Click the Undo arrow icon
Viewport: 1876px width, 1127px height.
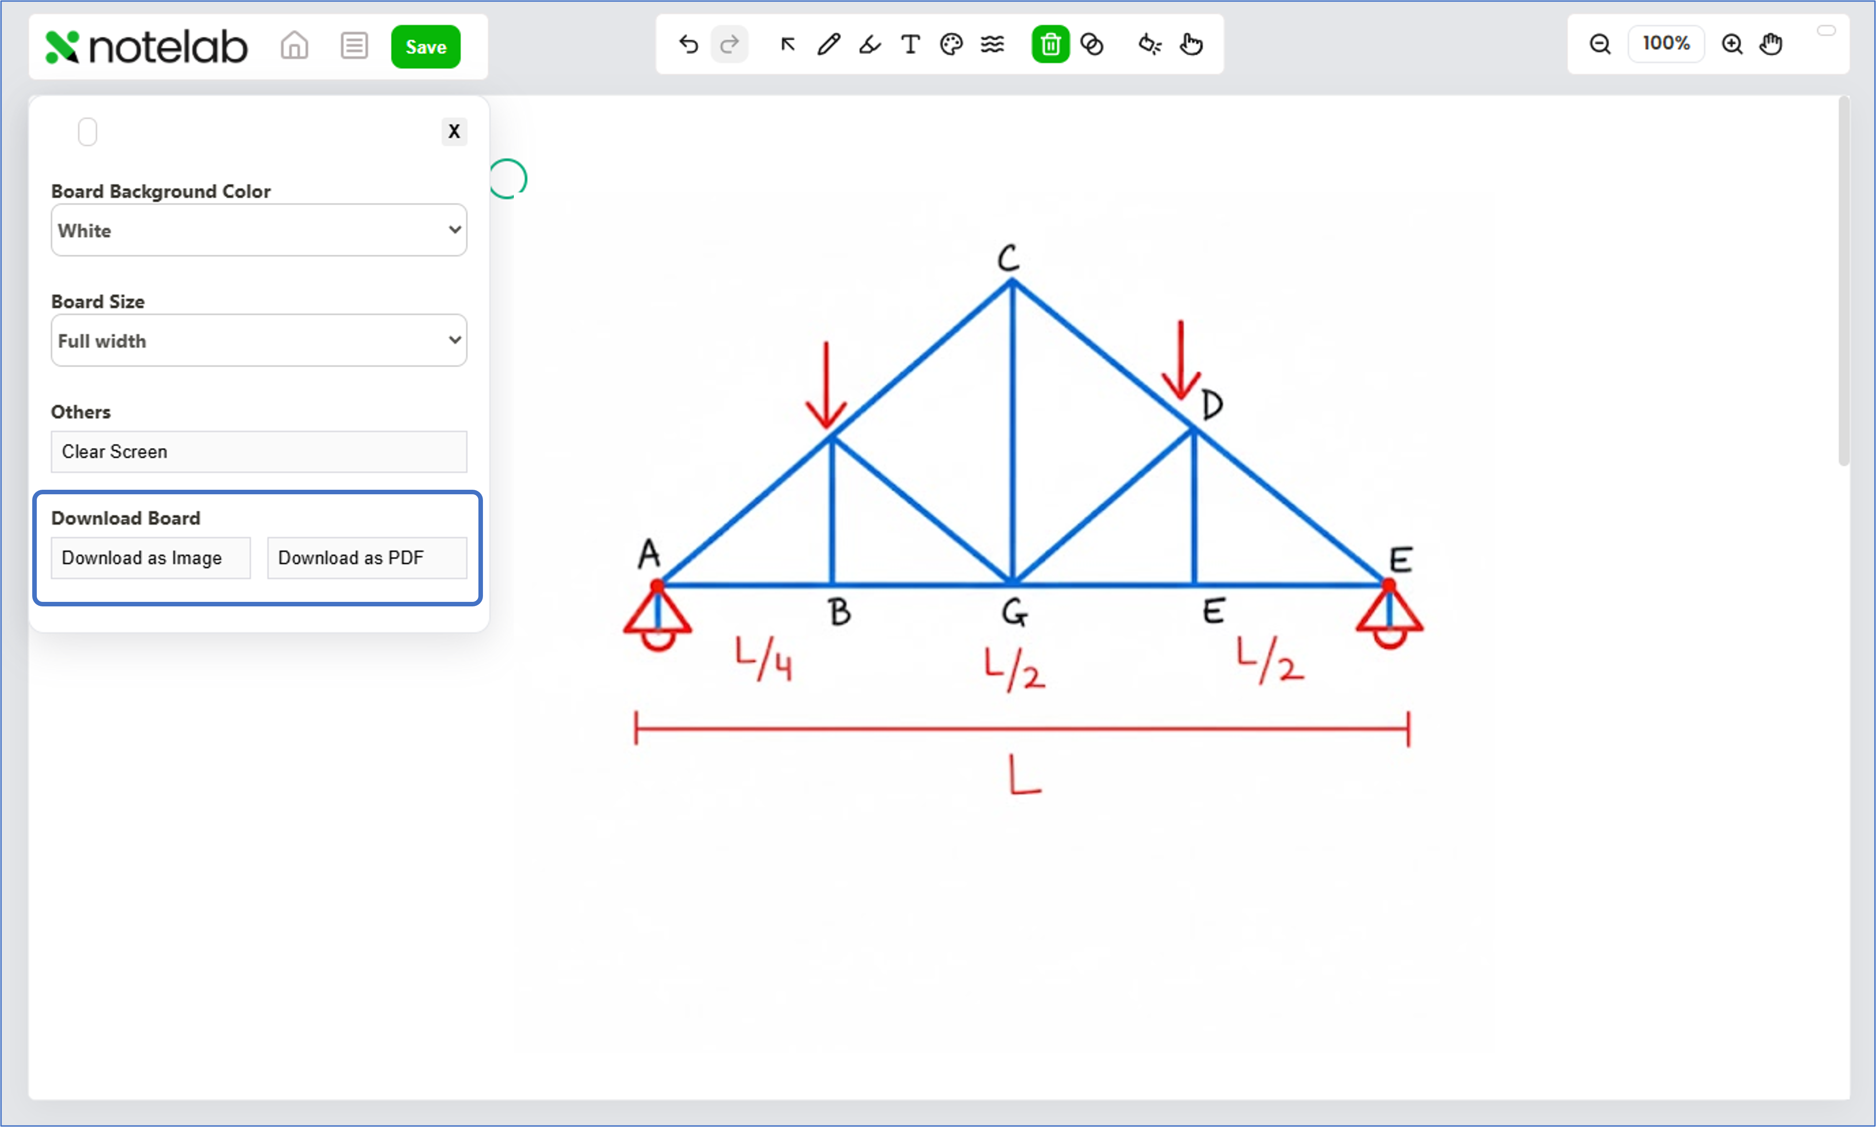(688, 45)
